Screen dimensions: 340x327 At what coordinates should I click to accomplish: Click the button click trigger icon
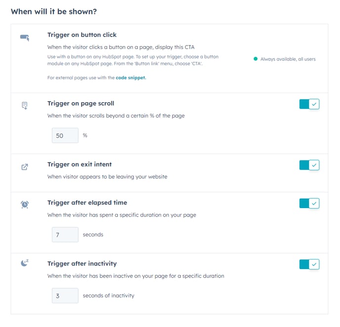[25, 38]
